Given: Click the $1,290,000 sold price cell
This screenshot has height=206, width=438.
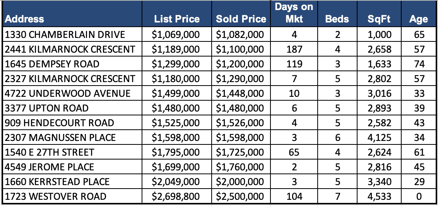Looking at the screenshot, I should 240,79.
